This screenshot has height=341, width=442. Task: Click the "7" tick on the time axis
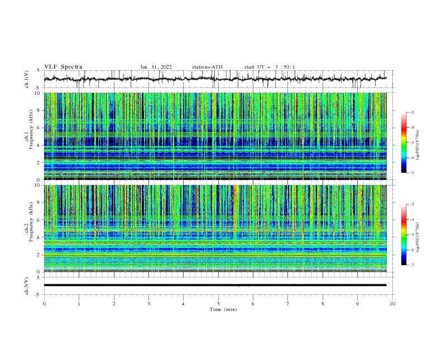click(288, 304)
